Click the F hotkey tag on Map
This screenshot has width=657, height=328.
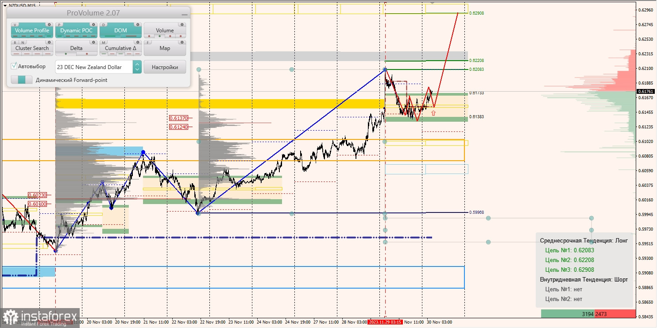coord(148,42)
